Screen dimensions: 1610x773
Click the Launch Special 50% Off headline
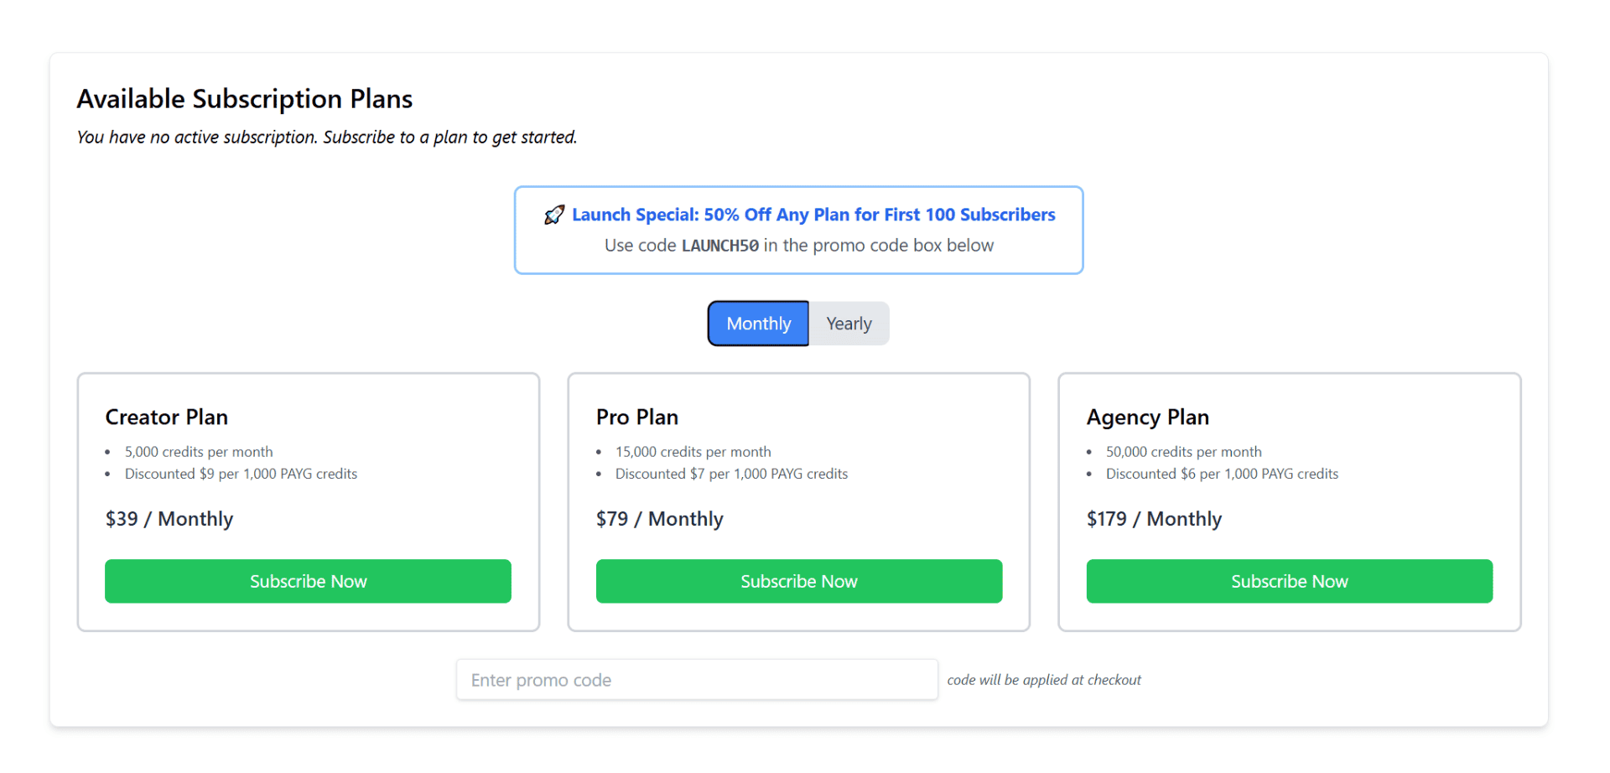813,215
